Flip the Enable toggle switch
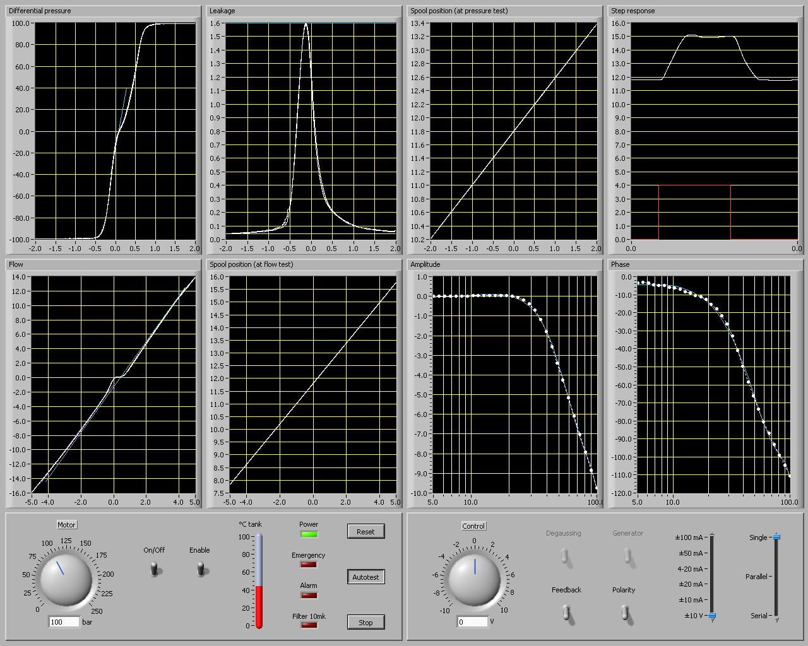Viewport: 808px width, 646px height. click(x=201, y=569)
